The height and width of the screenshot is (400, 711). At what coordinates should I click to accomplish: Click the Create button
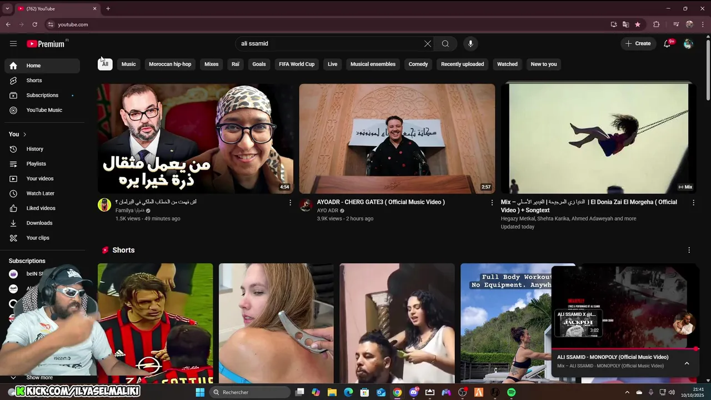[x=638, y=43]
